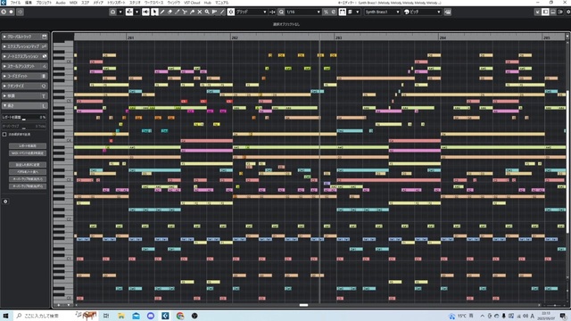Select the Zoom magnifier tool

[207, 12]
